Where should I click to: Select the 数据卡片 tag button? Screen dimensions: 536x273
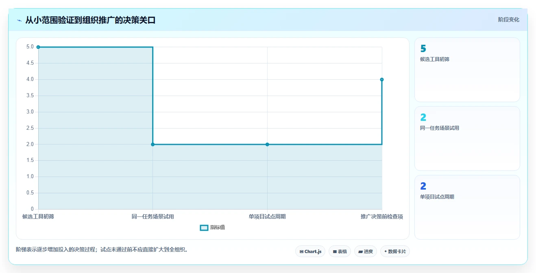395,251
